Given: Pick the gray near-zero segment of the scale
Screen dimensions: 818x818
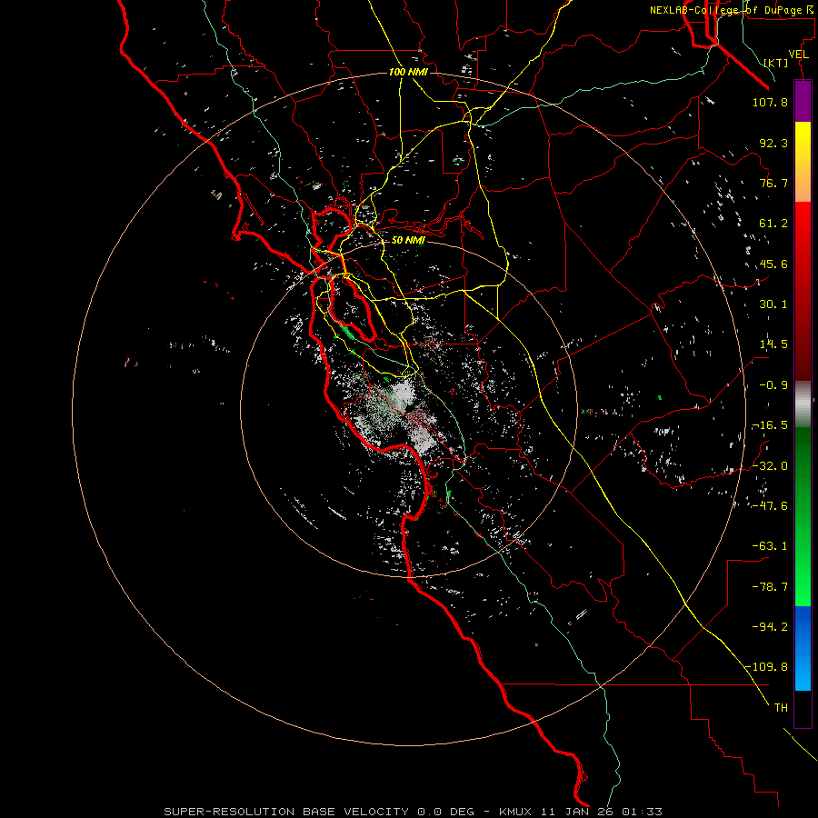Looking at the screenshot, I should [803, 404].
